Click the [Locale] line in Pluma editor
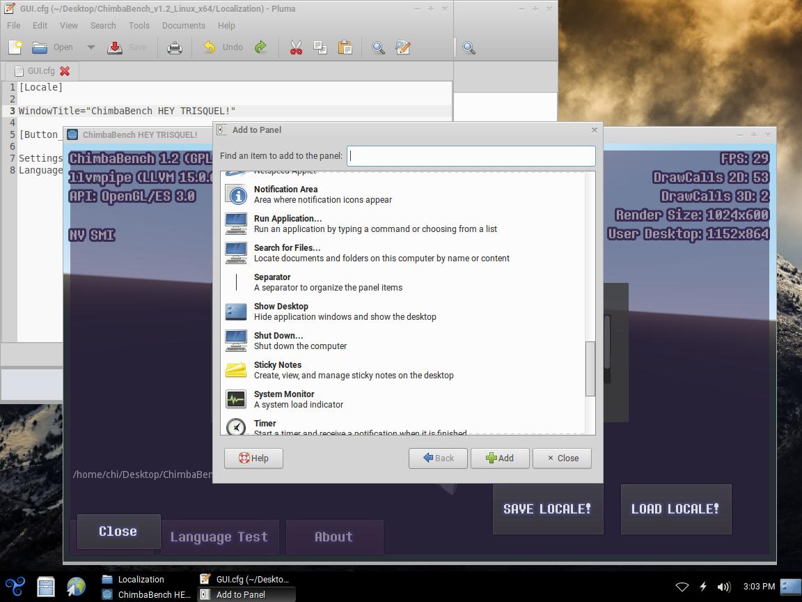802x602 pixels. tap(41, 87)
